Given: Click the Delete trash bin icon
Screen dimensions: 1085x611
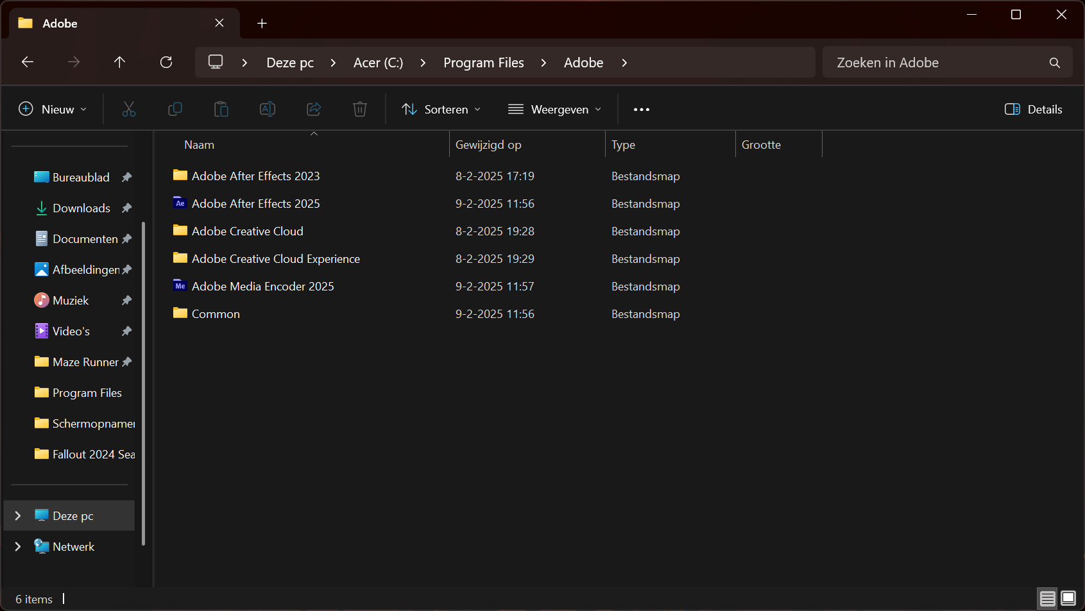Looking at the screenshot, I should [360, 110].
